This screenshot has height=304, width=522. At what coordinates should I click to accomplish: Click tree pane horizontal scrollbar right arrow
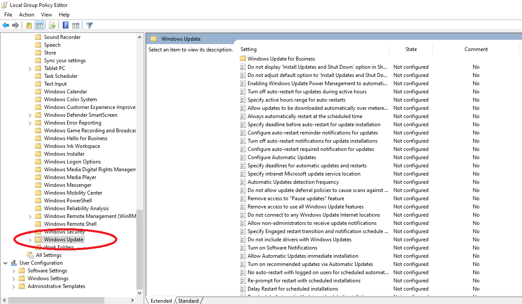click(x=132, y=300)
